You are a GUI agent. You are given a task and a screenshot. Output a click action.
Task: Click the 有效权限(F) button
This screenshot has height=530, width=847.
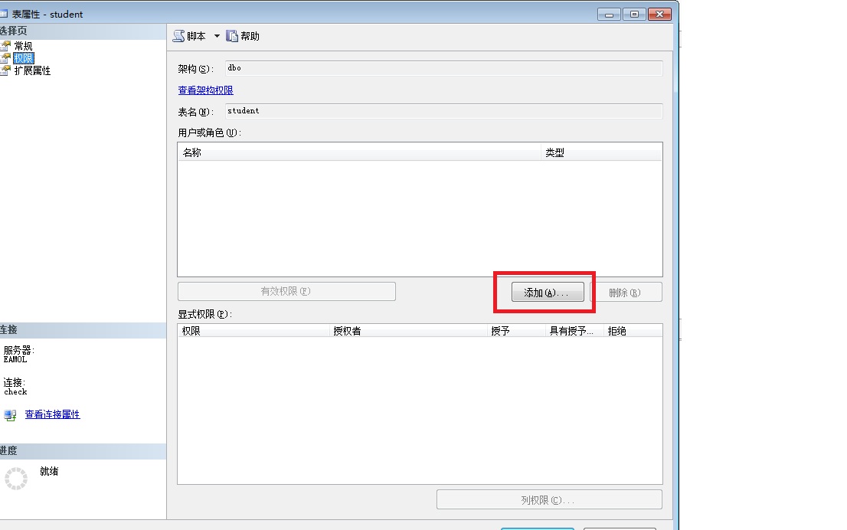tap(286, 291)
